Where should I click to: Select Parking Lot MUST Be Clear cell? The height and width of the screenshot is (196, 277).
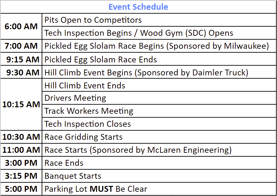click(x=159, y=189)
